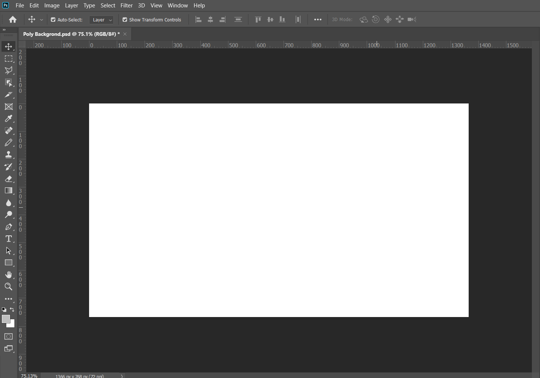Select the Lasso tool

(x=9, y=71)
